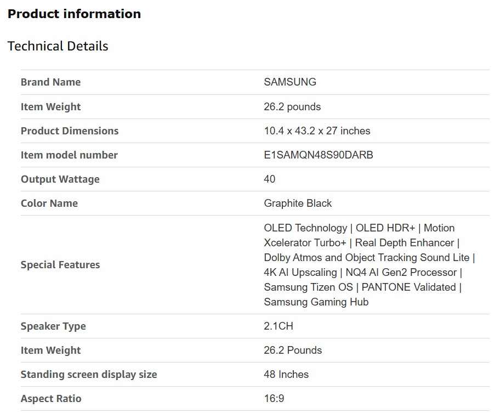Click the 10.4 x 43.2 x 27 inches value

click(x=317, y=131)
